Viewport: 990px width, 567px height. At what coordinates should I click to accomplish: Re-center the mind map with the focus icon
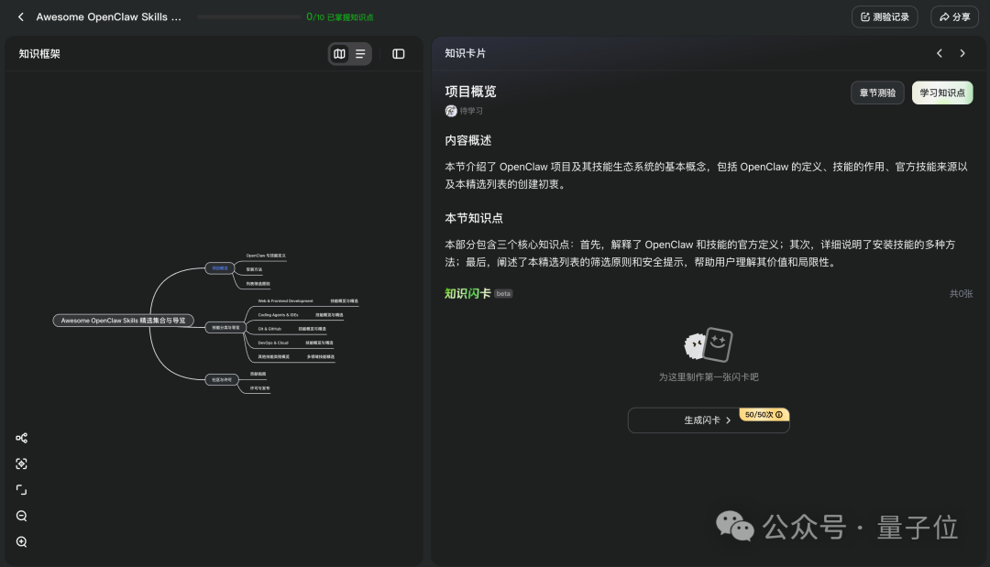[x=21, y=463]
